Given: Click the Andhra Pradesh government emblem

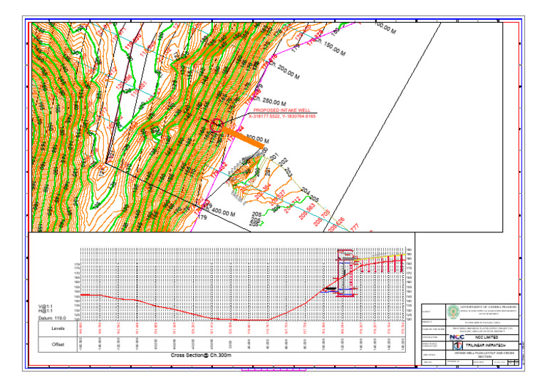Looking at the screenshot, I should coord(453,311).
